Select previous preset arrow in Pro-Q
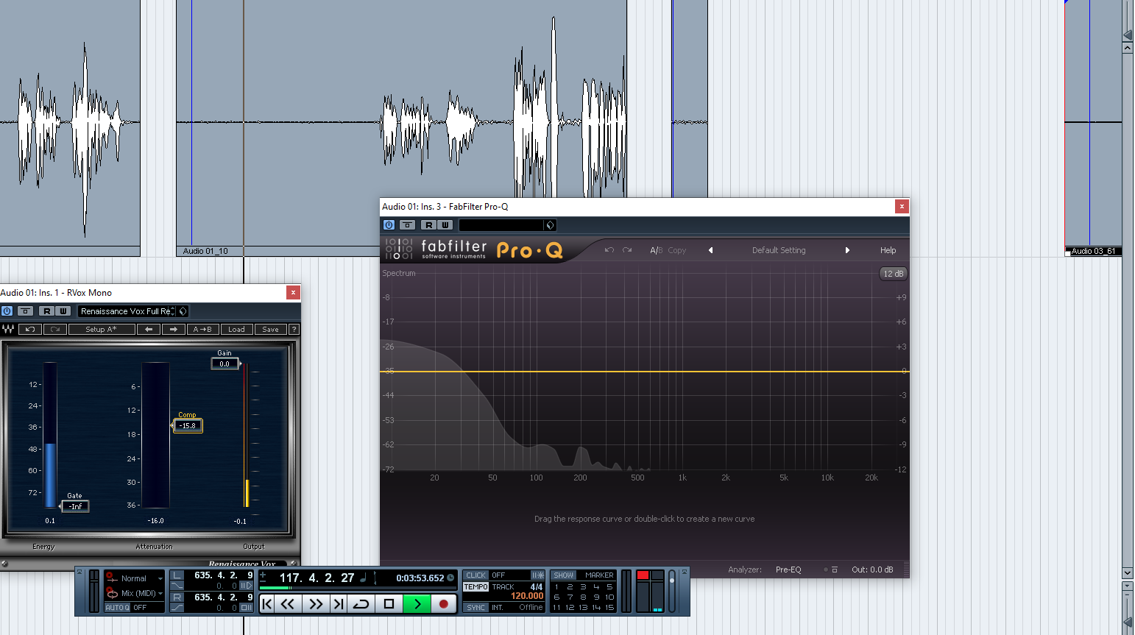This screenshot has width=1135, height=635. (x=710, y=250)
